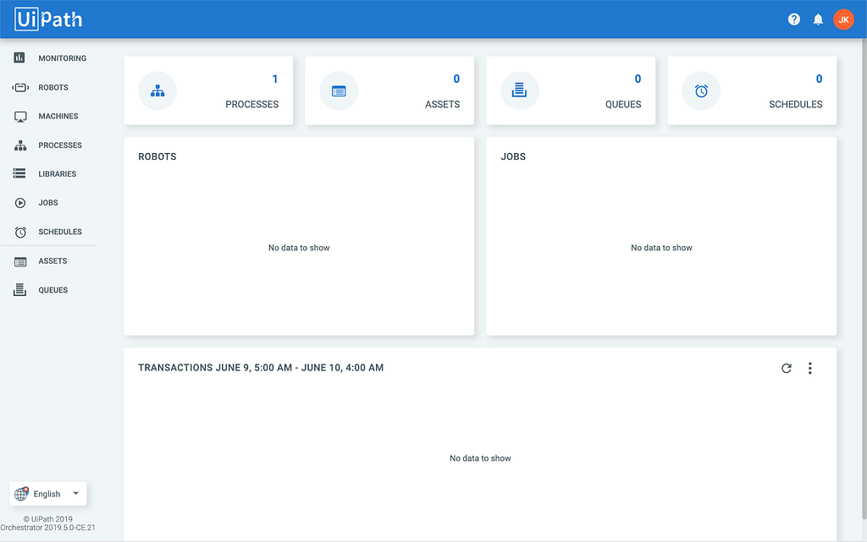Click the Assets icon in sidebar
The height and width of the screenshot is (542, 867).
[x=20, y=261]
